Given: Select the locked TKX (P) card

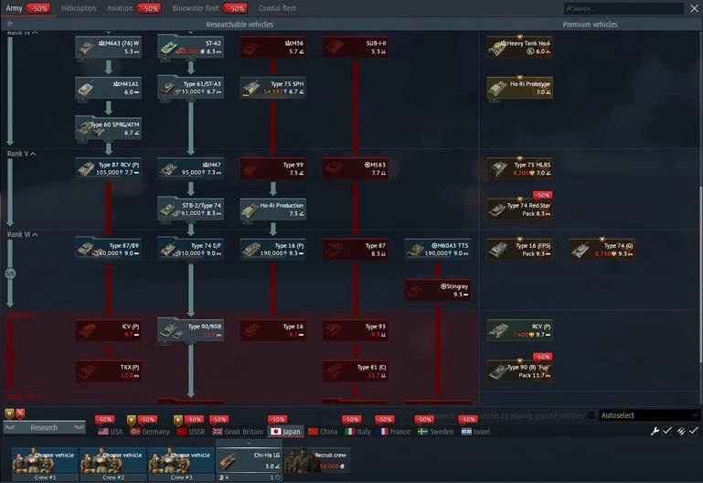Looking at the screenshot, I should (109, 370).
